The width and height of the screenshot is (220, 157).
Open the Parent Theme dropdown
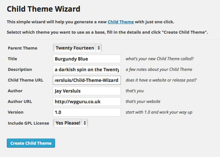[x=77, y=48]
